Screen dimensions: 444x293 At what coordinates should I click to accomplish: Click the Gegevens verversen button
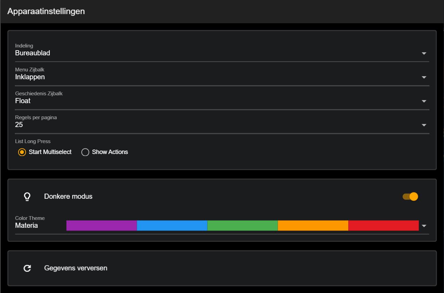(75, 268)
